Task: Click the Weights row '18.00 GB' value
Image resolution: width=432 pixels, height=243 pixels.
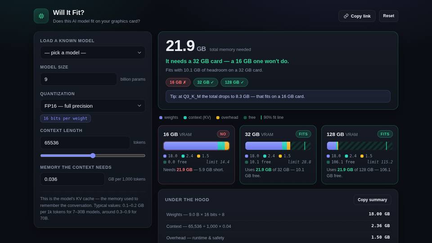Action: point(379,214)
